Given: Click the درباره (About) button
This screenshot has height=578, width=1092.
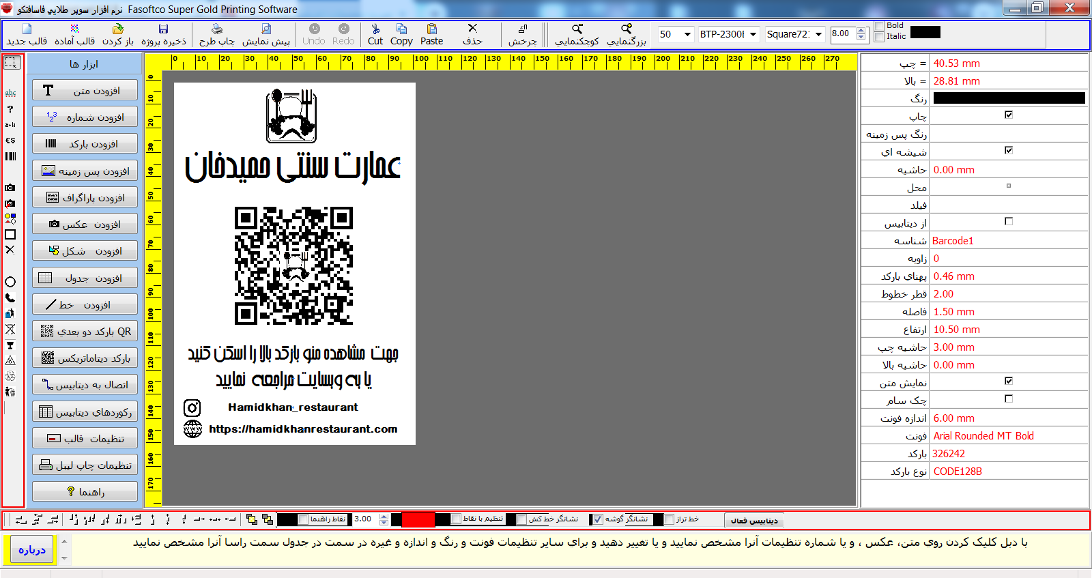Looking at the screenshot, I should (31, 549).
